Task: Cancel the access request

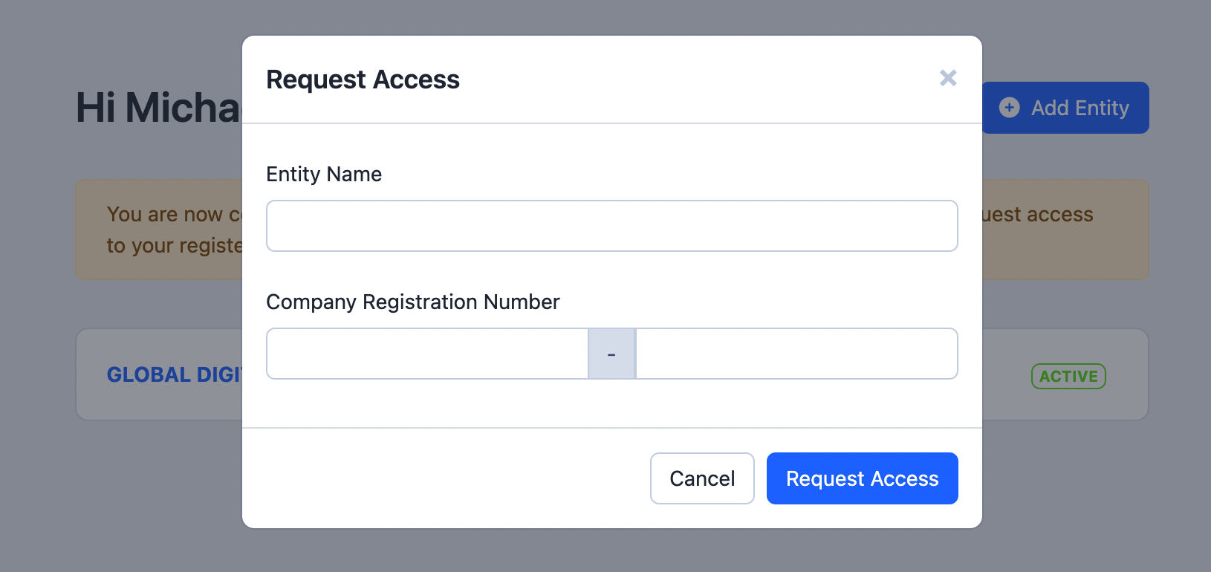Action: [x=702, y=478]
